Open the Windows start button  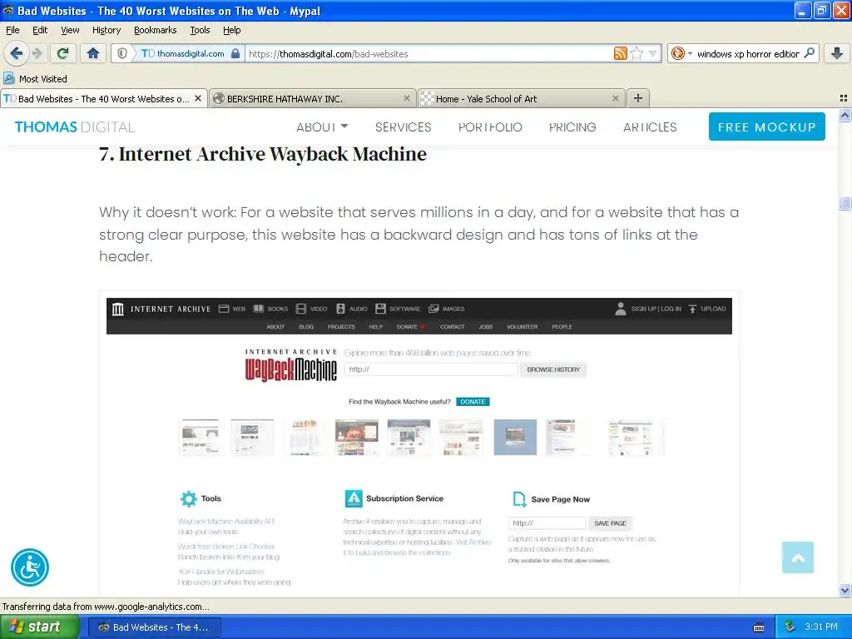pyautogui.click(x=40, y=627)
